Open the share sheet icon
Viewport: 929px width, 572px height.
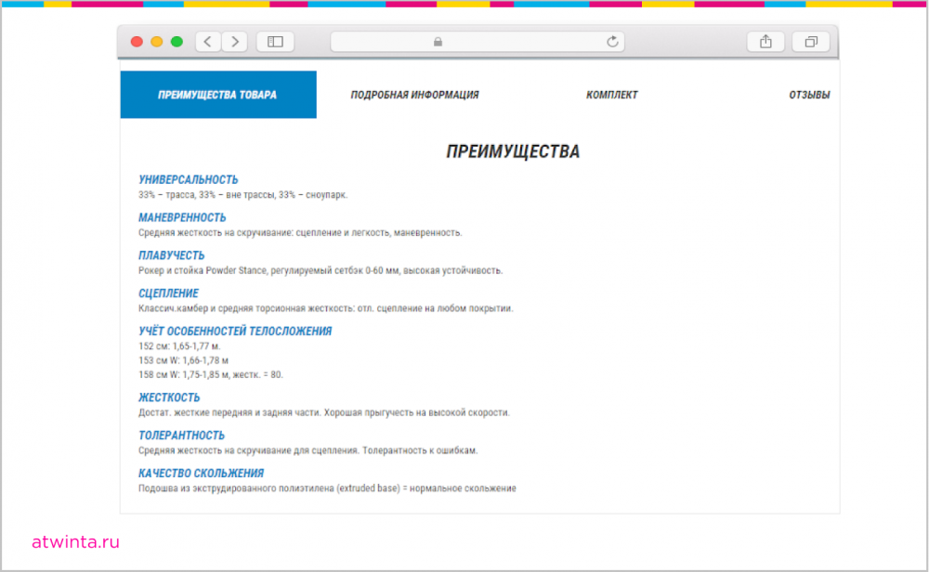point(765,42)
